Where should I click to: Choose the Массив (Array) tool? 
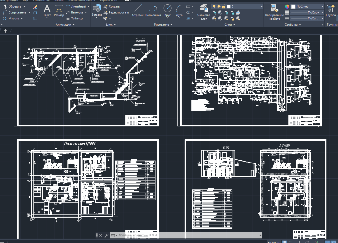pos(11,19)
